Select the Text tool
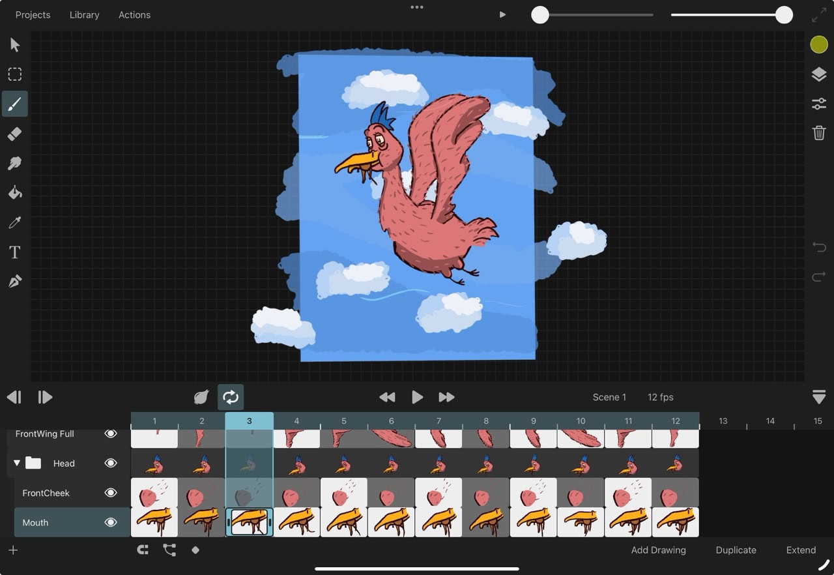The image size is (834, 575). pos(15,252)
